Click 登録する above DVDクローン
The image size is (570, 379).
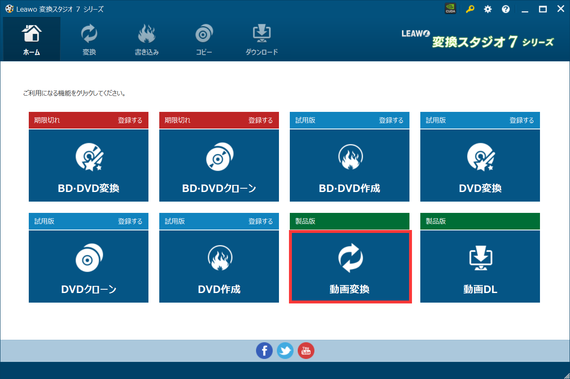click(x=130, y=221)
